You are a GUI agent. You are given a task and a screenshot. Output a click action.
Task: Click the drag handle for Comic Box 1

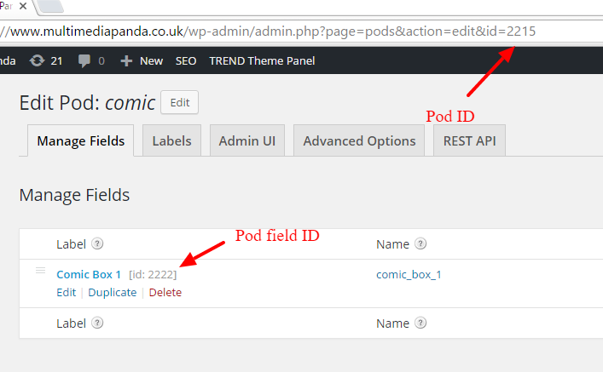point(39,272)
